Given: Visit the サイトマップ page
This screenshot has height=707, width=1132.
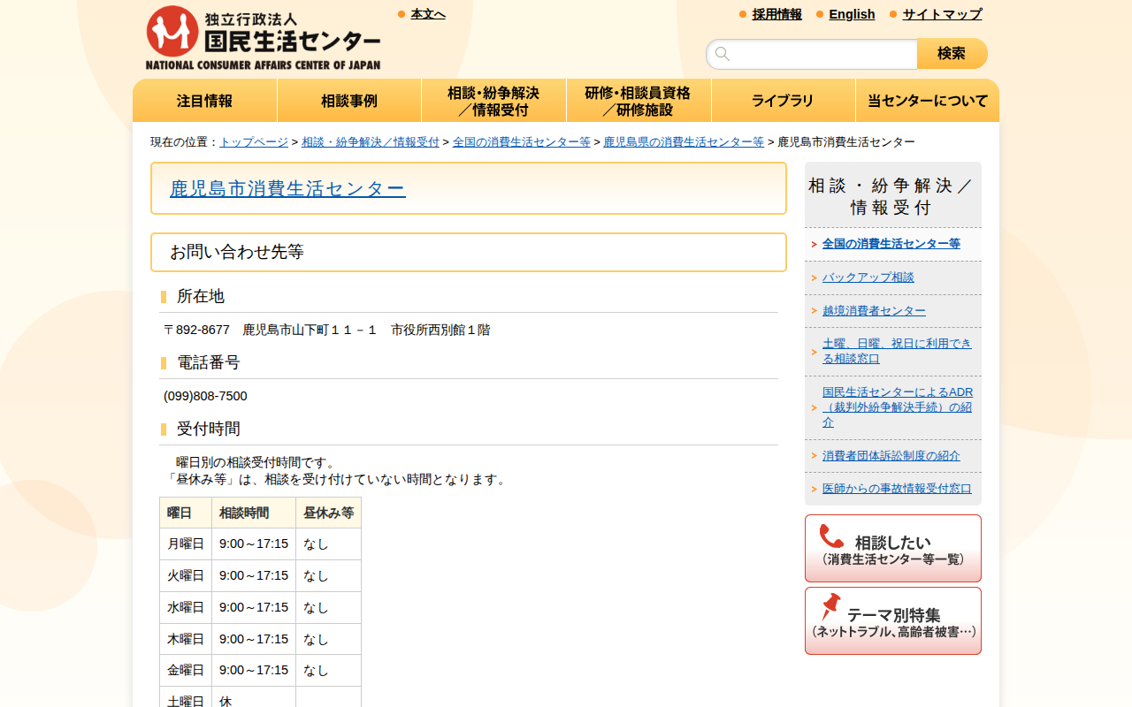Looking at the screenshot, I should [941, 14].
